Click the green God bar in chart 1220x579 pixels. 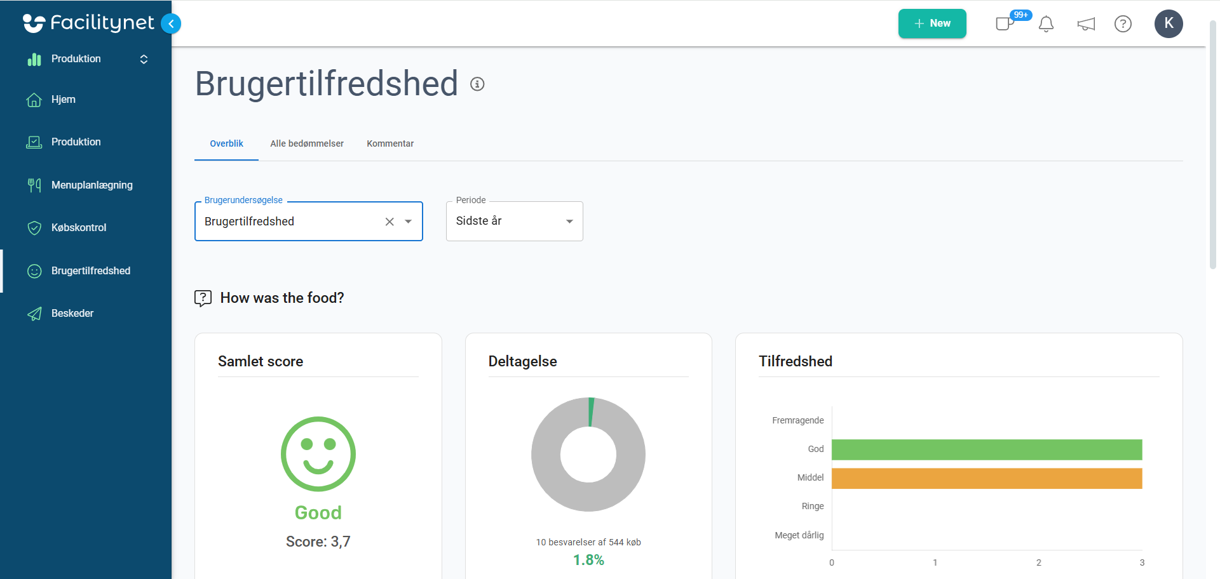(x=987, y=449)
